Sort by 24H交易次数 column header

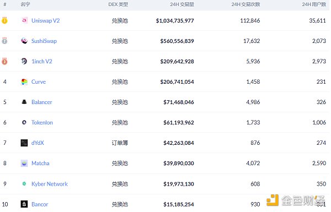pos(245,4)
